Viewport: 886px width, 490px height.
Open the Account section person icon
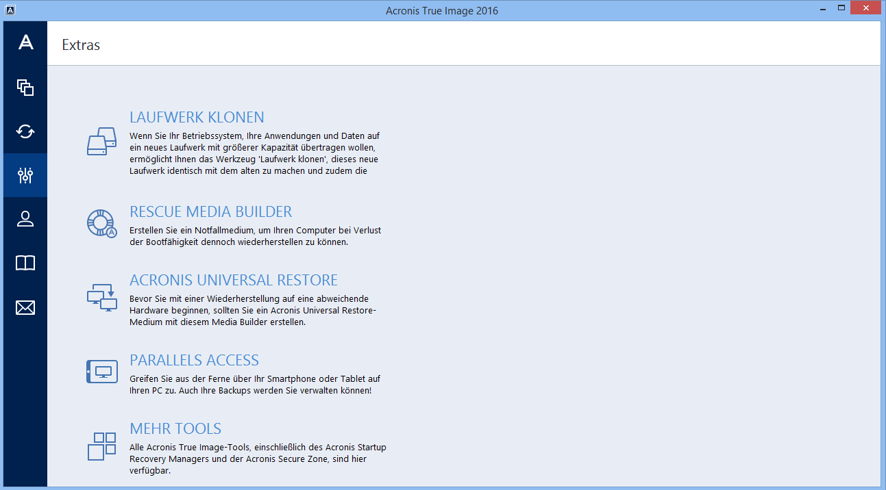tap(25, 219)
